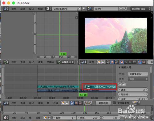
Task: Click the 刷新序列 button
Action: pyautogui.click(x=103, y=103)
